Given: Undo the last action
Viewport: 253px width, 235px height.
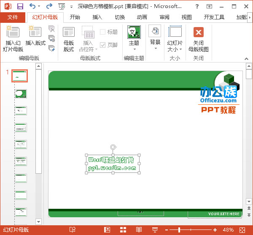Looking at the screenshot, I should [32, 6].
